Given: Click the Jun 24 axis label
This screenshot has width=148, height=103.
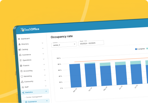Looking at the screenshot, I should [121, 88].
